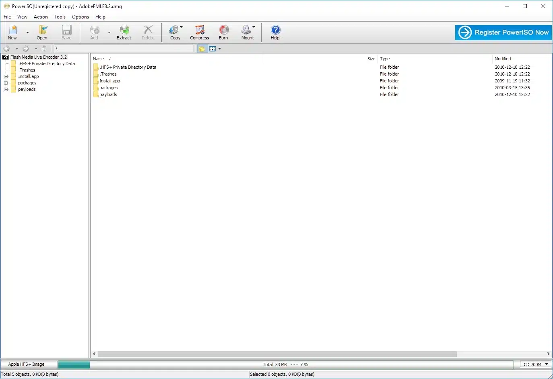Click Register PowerISO Now
Screen dimensions: 553x379
(503, 32)
